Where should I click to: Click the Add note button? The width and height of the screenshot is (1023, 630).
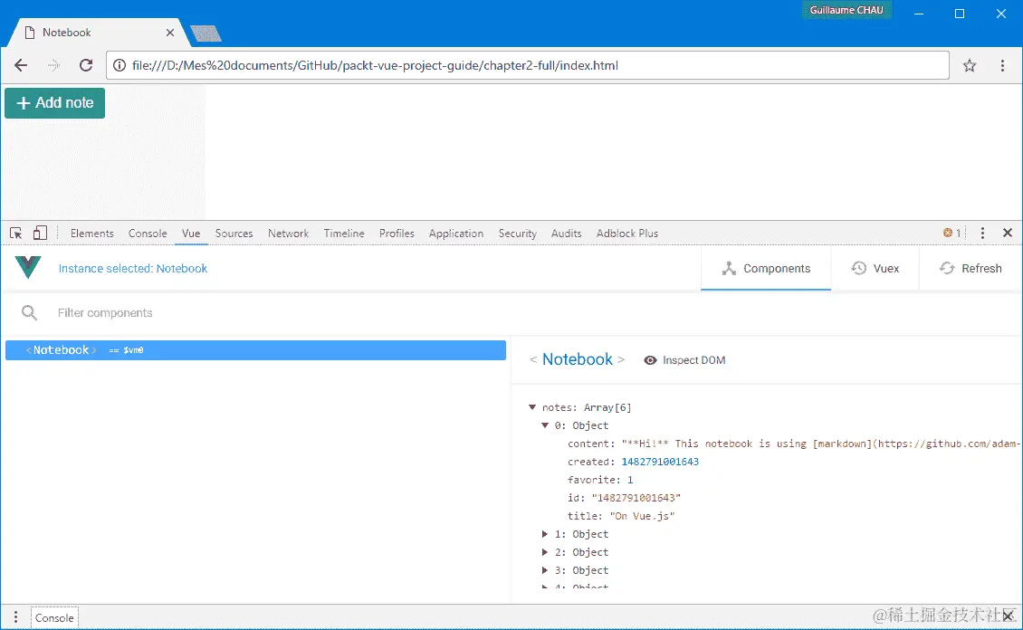55,103
